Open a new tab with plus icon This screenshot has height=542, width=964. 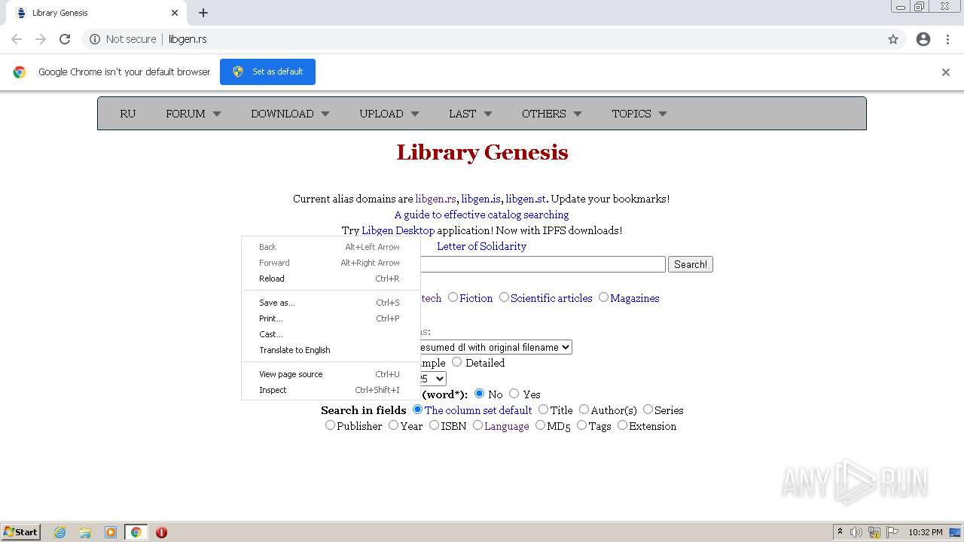[203, 13]
